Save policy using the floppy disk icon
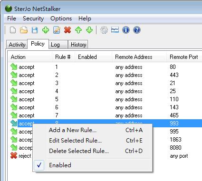 coord(35,30)
